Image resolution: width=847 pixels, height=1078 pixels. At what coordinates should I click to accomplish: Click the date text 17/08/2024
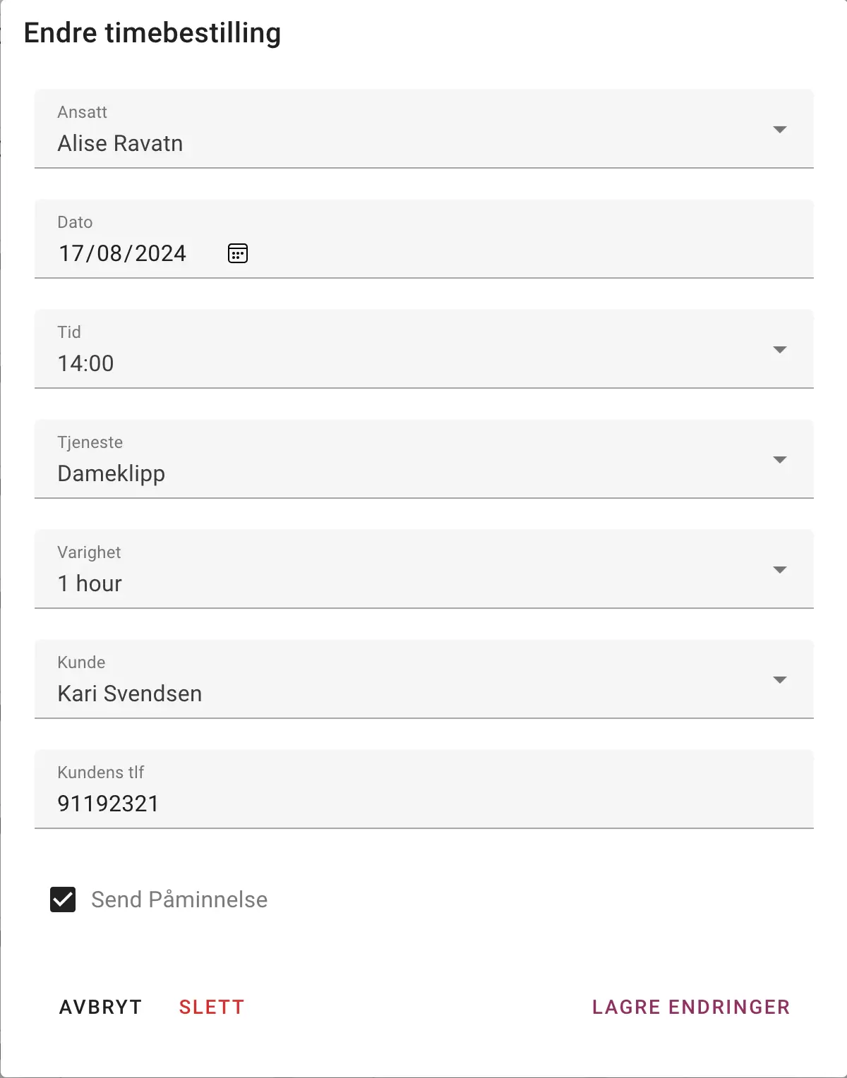click(122, 253)
